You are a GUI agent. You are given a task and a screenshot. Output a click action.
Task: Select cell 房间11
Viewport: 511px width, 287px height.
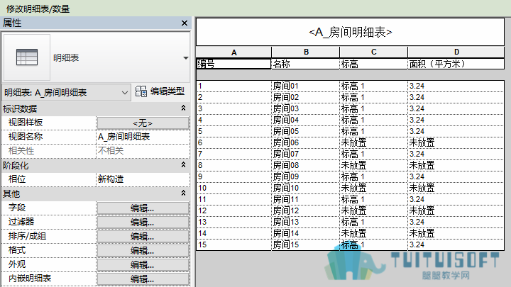[x=306, y=199]
